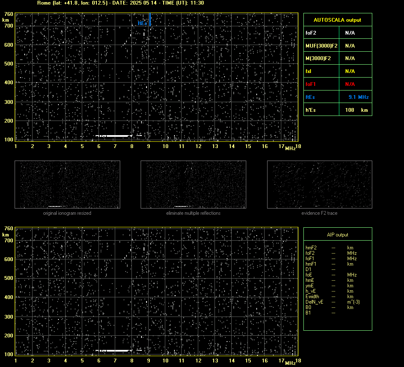Click the 12 MHz tick under bottom ionogram

(198, 361)
